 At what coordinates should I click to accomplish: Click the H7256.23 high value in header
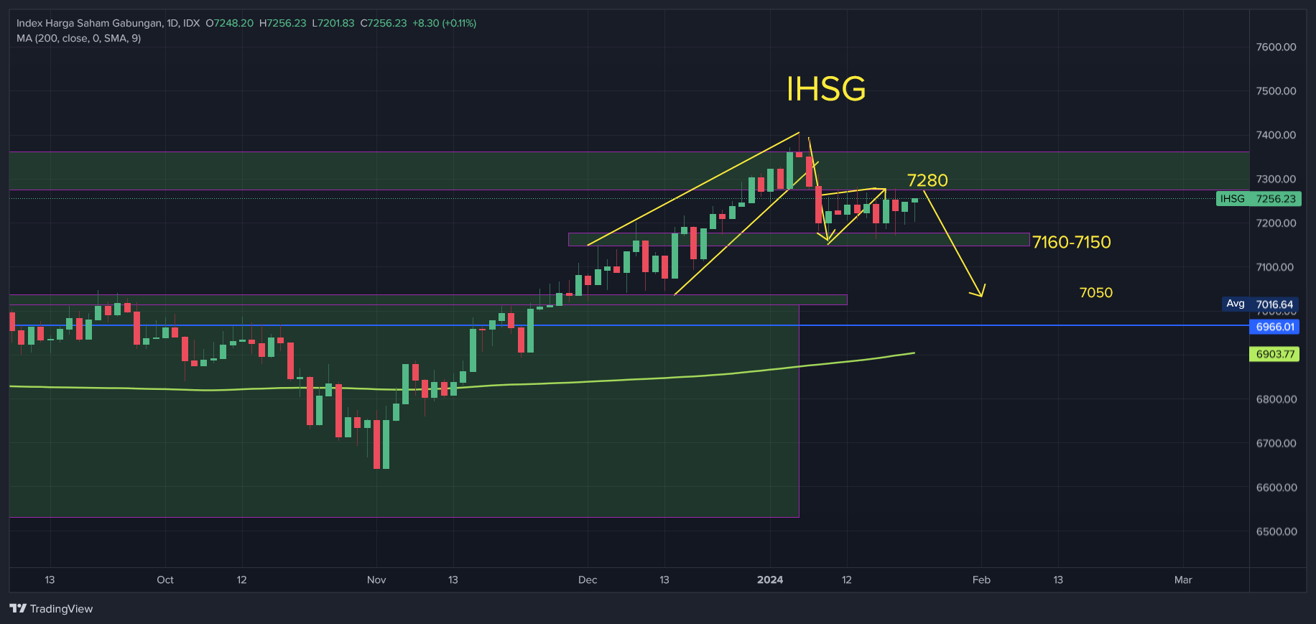click(283, 23)
